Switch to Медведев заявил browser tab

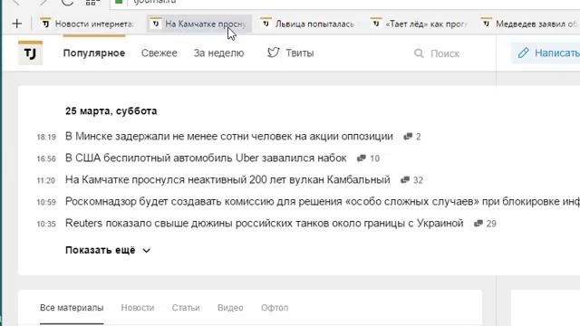point(529,24)
